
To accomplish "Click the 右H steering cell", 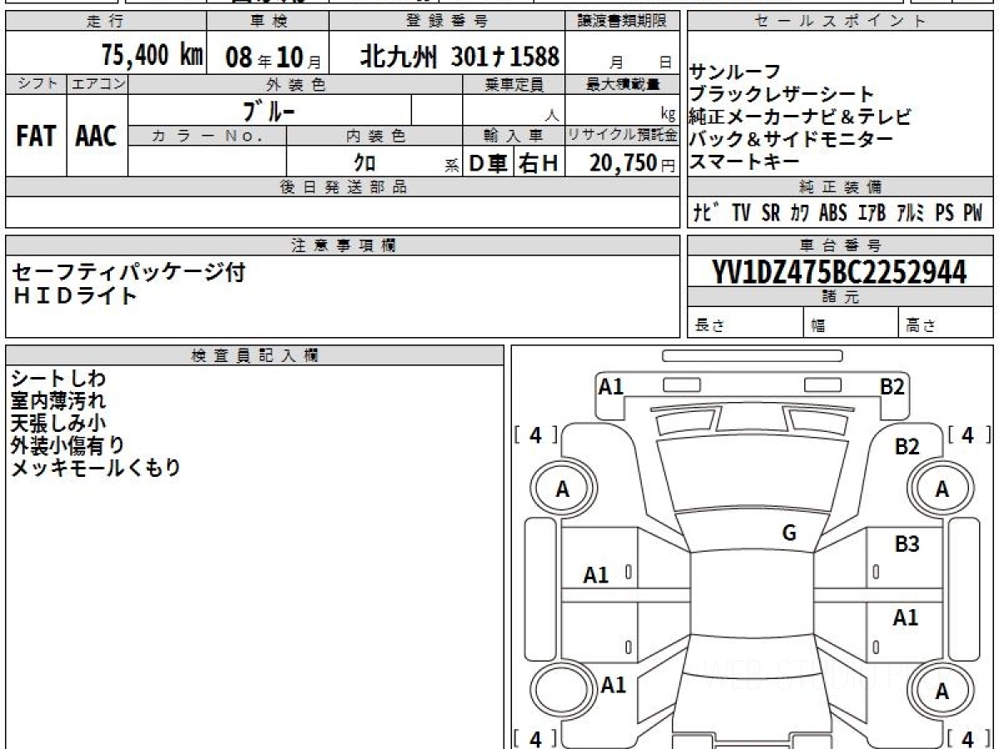I will click(x=539, y=163).
